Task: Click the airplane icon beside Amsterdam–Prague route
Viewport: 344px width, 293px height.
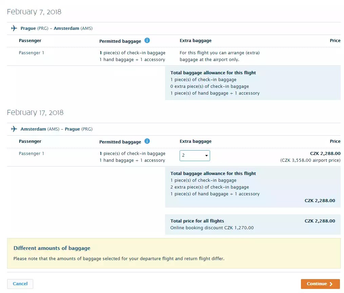Action: (x=14, y=129)
